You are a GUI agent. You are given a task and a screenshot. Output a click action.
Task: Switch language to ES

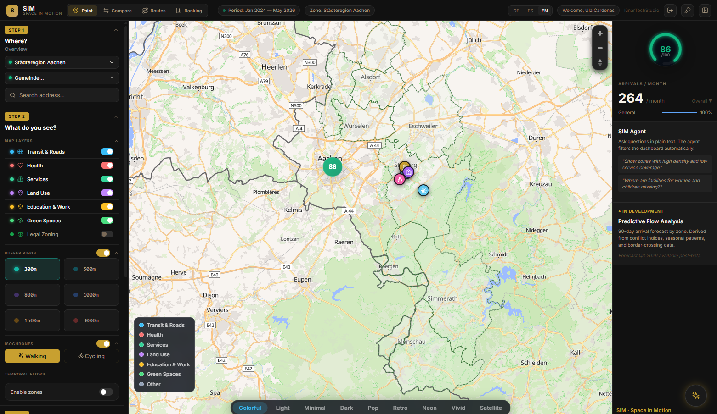[531, 11]
